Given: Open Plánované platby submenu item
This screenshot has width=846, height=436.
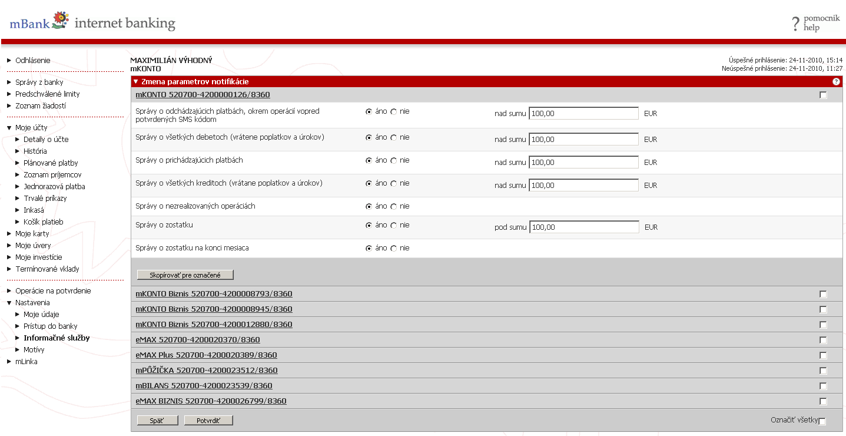Looking at the screenshot, I should (x=51, y=163).
